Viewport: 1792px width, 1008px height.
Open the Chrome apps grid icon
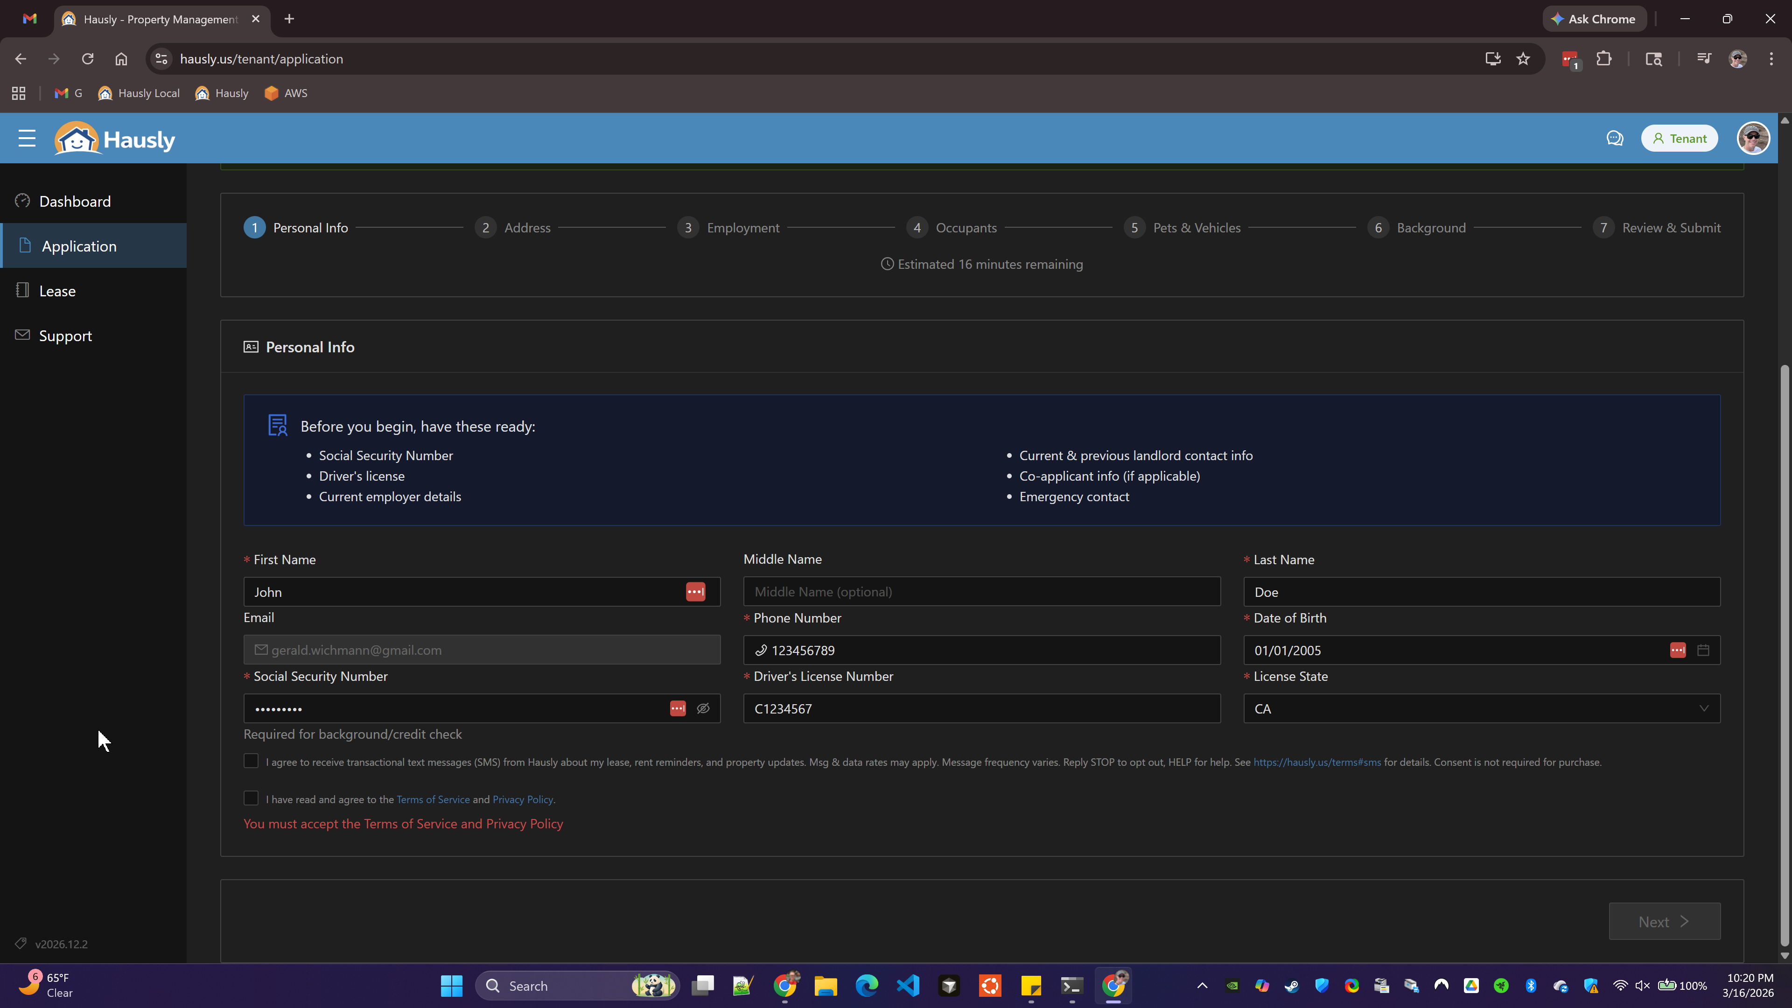(x=19, y=93)
